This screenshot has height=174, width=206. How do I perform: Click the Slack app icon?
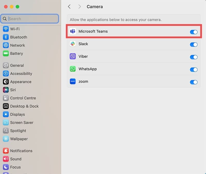pos(72,44)
